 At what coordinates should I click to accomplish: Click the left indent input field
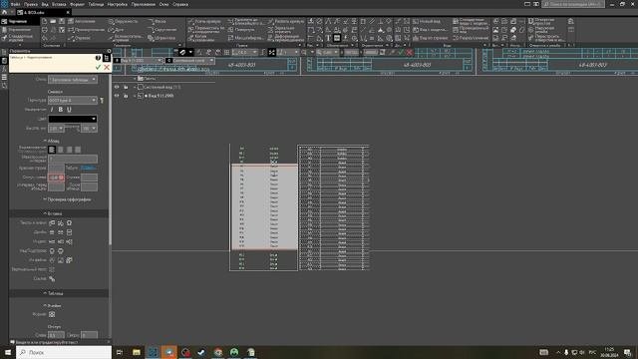(56, 178)
